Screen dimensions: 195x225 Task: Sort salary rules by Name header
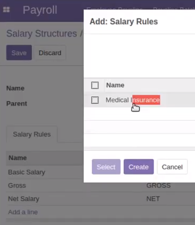tap(17, 158)
